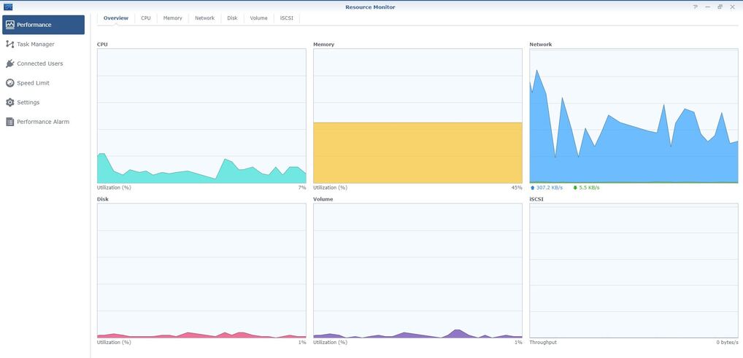Image resolution: width=743 pixels, height=358 pixels.
Task: Click the Network throughput chart
Action: tap(634, 115)
